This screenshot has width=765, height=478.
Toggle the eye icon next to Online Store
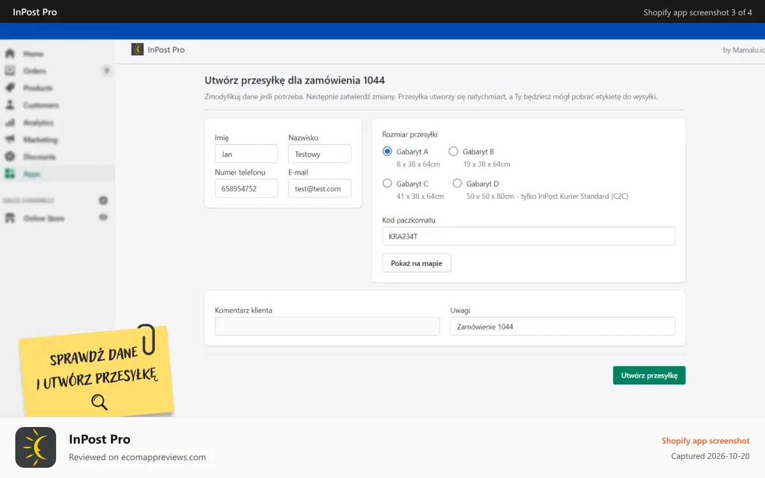point(103,217)
